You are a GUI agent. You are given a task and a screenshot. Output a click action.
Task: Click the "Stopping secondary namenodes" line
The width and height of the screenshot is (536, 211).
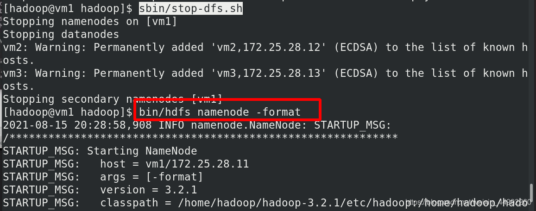coord(113,99)
